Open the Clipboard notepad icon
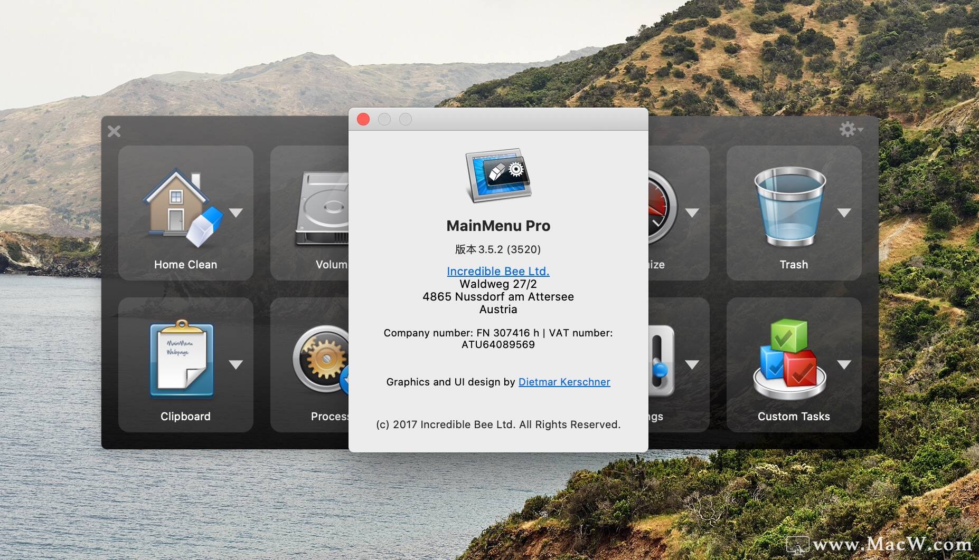The width and height of the screenshot is (979, 560). (x=182, y=359)
